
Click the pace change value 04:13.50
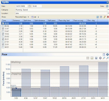pyautogui.click(x=69, y=26)
